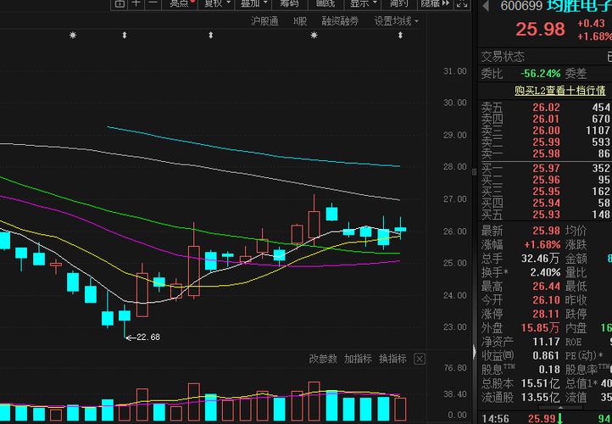Expand the 设置均线 moving average menu

[396, 21]
